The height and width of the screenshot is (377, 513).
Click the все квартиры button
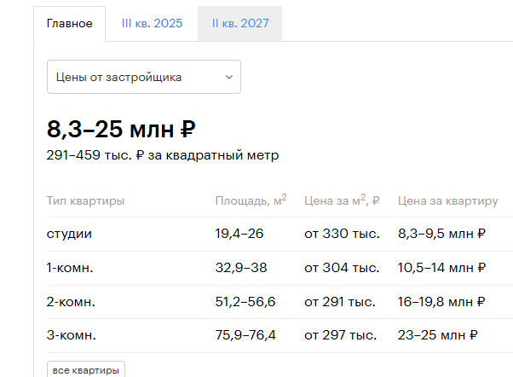(x=86, y=370)
